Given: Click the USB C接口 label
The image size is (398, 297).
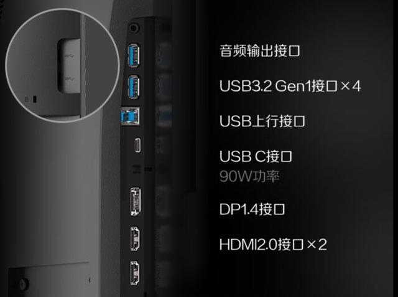Looking at the screenshot, I should point(256,156).
